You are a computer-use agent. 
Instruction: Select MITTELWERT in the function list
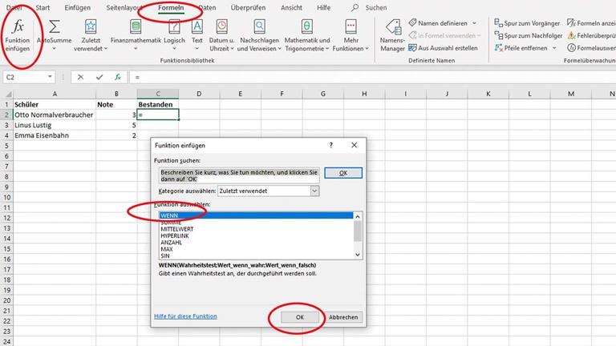256,229
